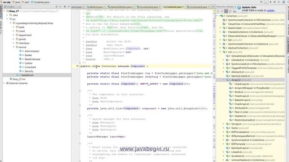Toggle class hierarchy view in Hierarchy toolbar
This screenshot has width=289, height=162.
[x=218, y=11]
